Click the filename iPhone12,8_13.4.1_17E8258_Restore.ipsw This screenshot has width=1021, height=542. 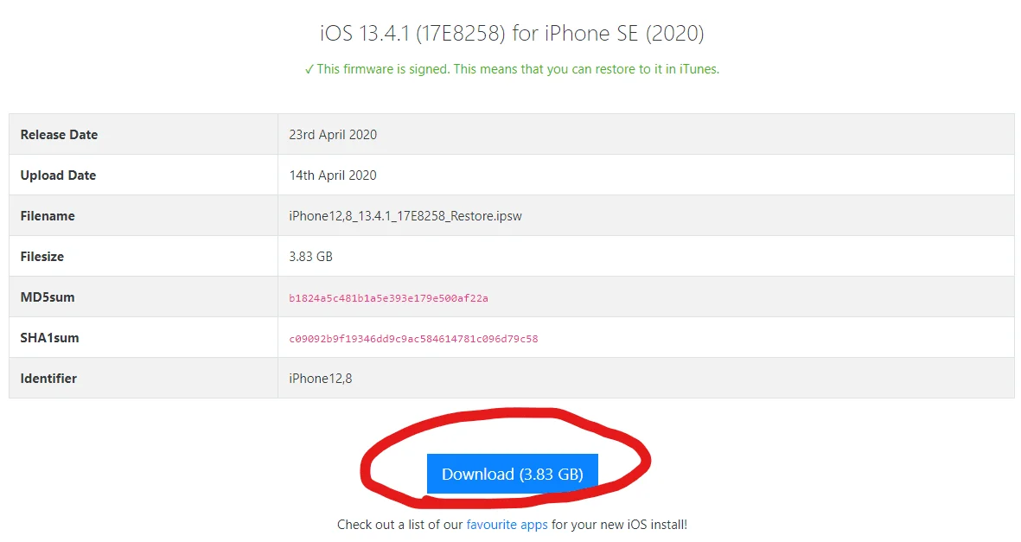[405, 215]
